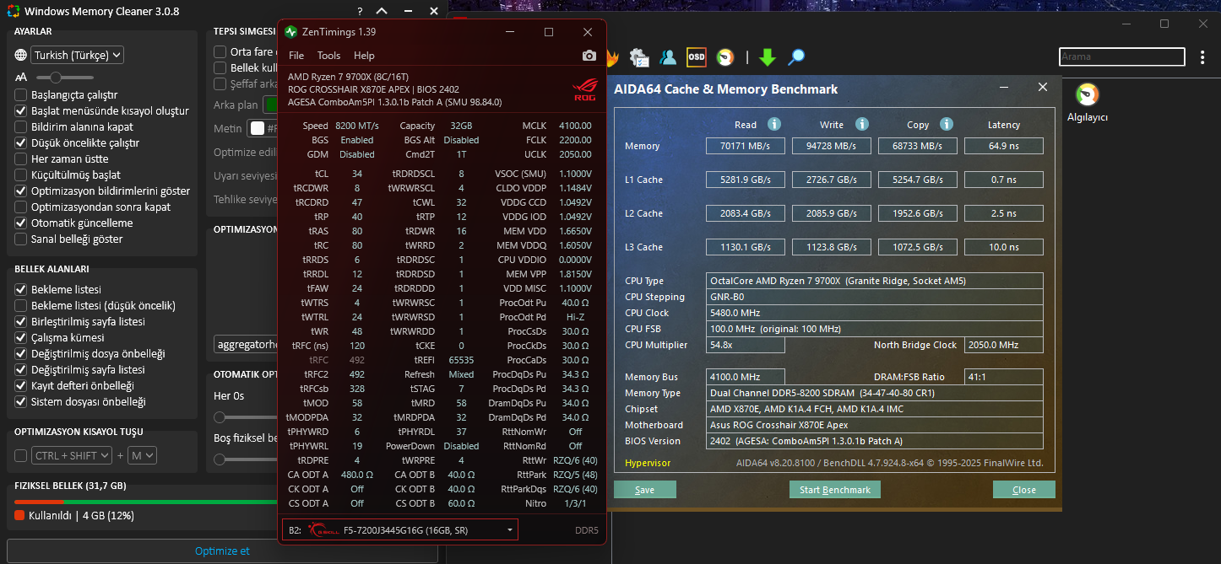Screen dimensions: 1221x564
Task: Take a ZenTimings screenshot with the camera icon
Action: 589,56
